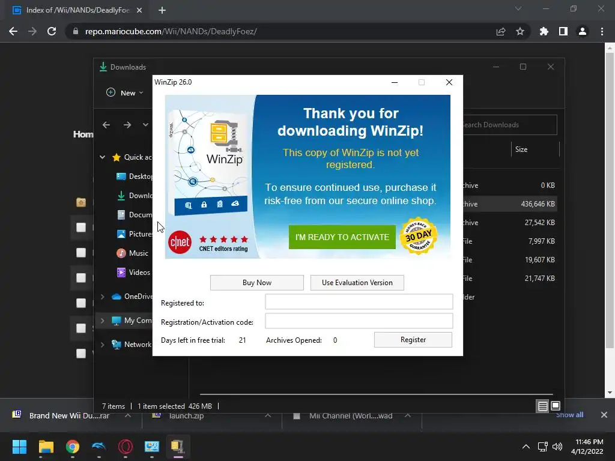
Task: Share this page from address bar
Action: coord(501,31)
